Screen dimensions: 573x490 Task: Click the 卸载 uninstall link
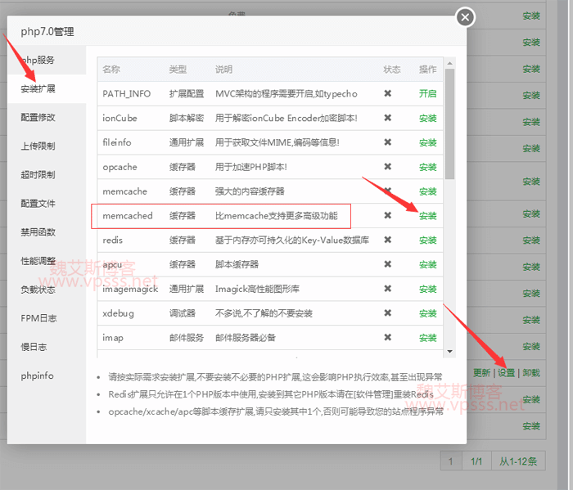click(531, 373)
